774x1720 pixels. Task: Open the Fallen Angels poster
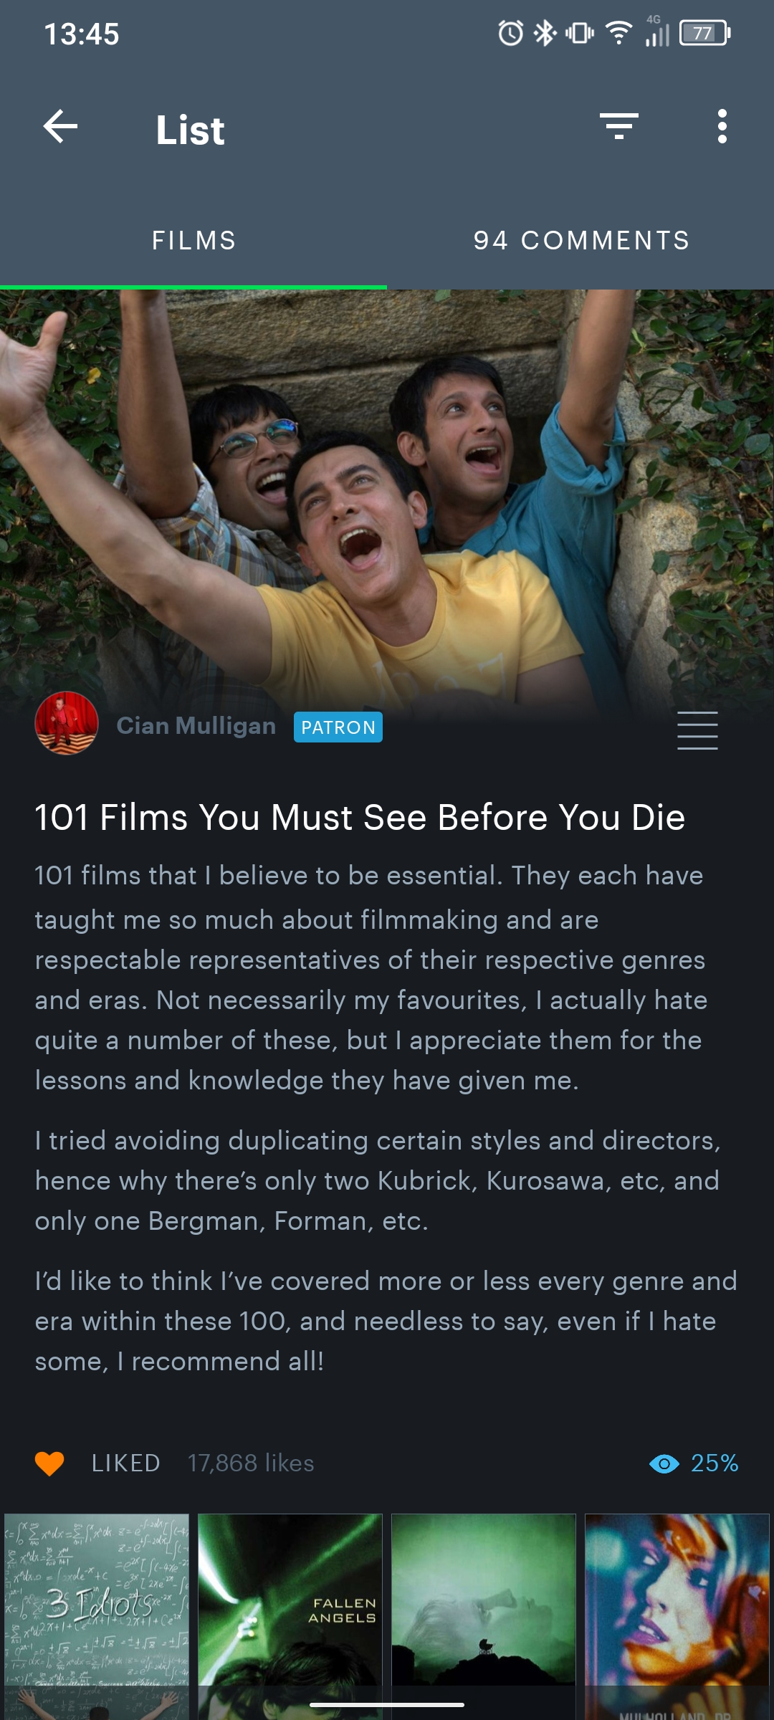pyautogui.click(x=290, y=1616)
